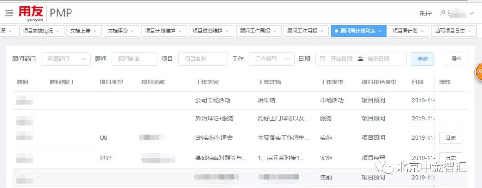
Task: Select the 项目经理 role cell
Action: tap(374, 158)
